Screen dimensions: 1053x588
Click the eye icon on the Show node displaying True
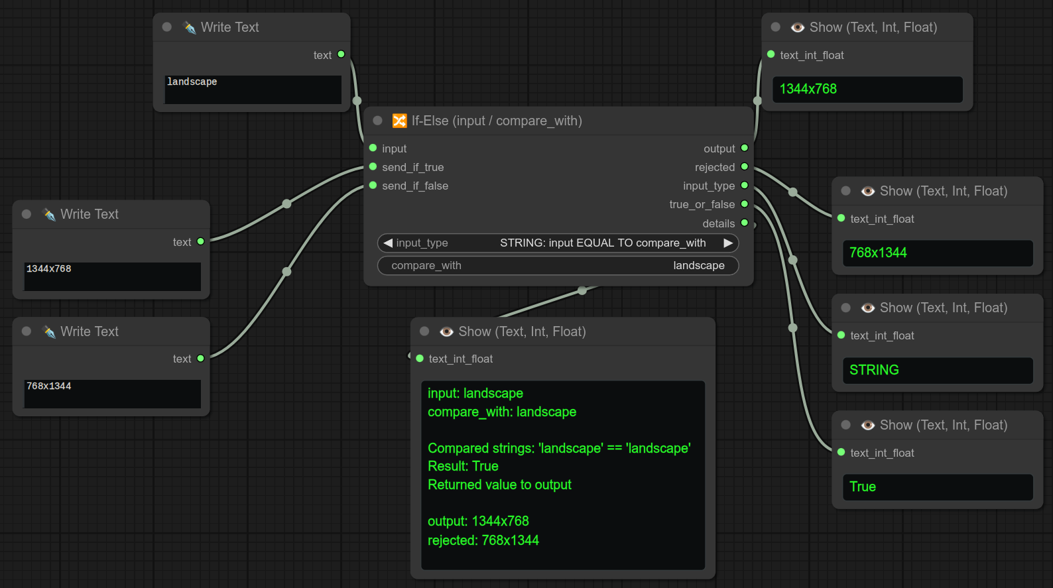(867, 425)
